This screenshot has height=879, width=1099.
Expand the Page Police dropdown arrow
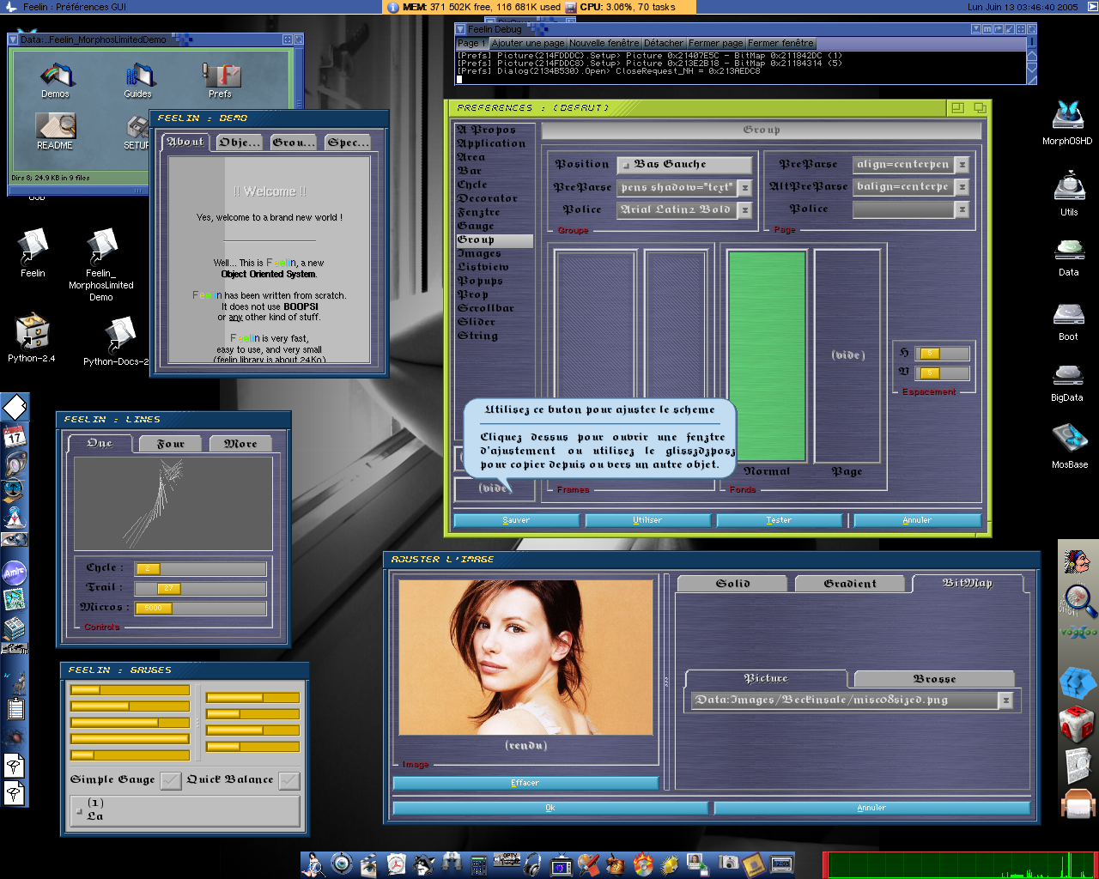[x=962, y=209]
